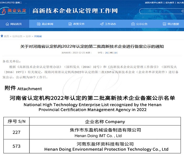Open the 统计数据 tab
184x157 pixels.
click(x=171, y=24)
